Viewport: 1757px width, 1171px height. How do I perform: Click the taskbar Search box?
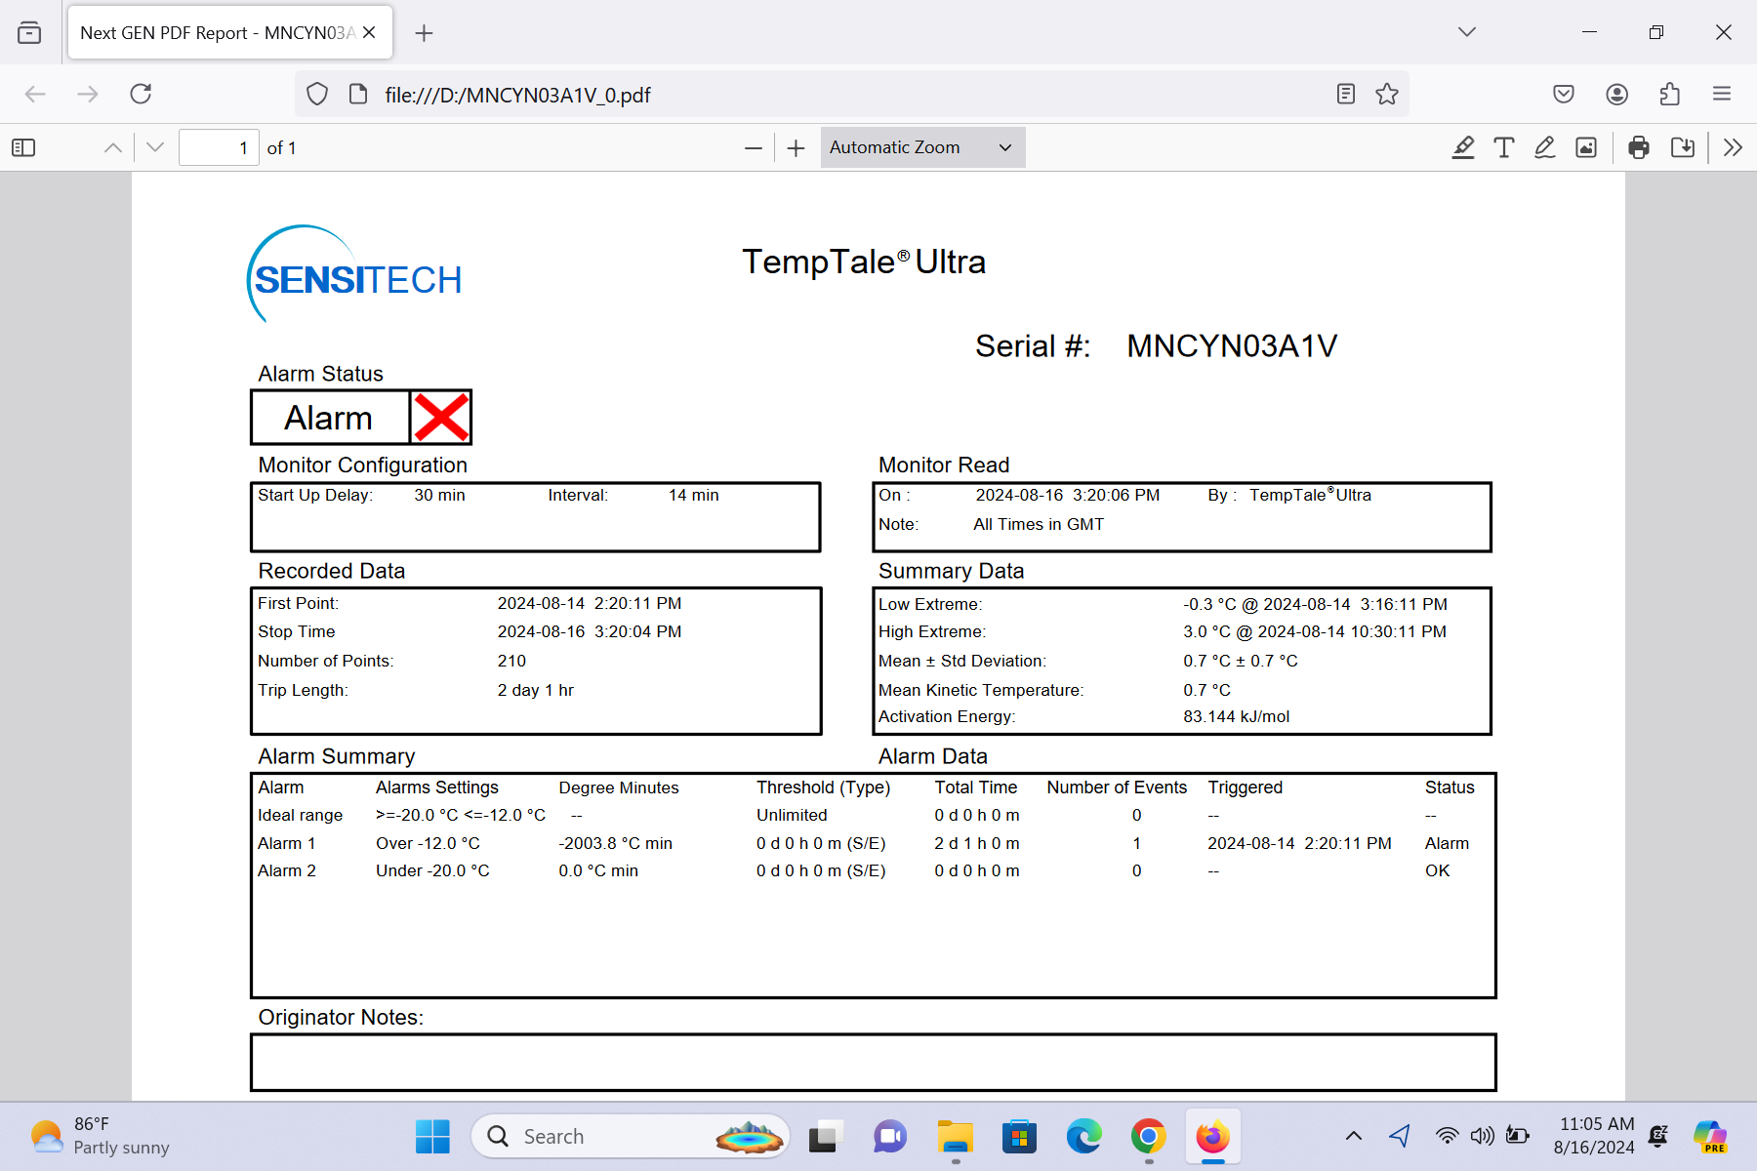coord(631,1137)
